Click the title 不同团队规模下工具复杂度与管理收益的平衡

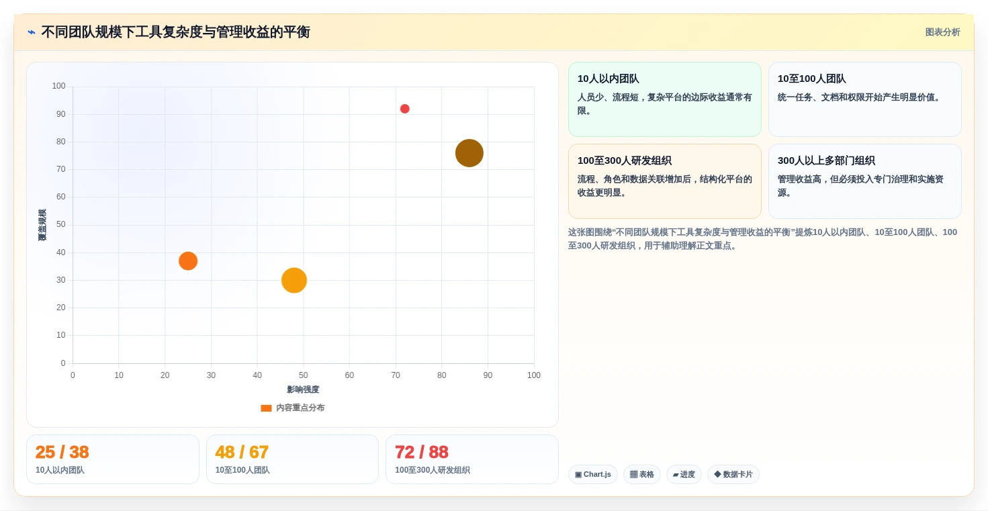[176, 32]
